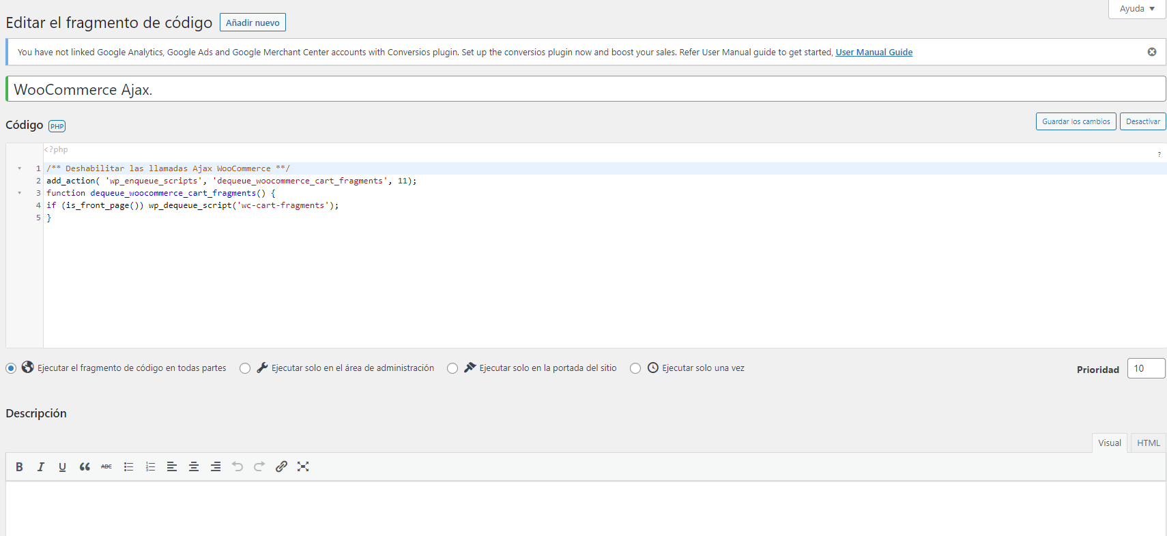
Task: Align description text left
Action: pos(172,467)
